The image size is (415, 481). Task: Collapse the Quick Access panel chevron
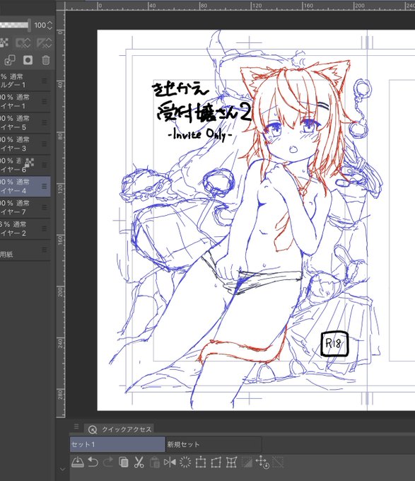pyautogui.click(x=62, y=469)
